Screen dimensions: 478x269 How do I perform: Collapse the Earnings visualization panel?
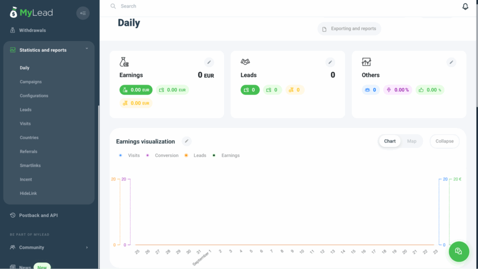(444, 141)
